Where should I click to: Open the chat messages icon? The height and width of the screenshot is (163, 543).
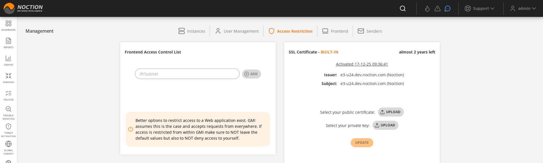[x=447, y=8]
